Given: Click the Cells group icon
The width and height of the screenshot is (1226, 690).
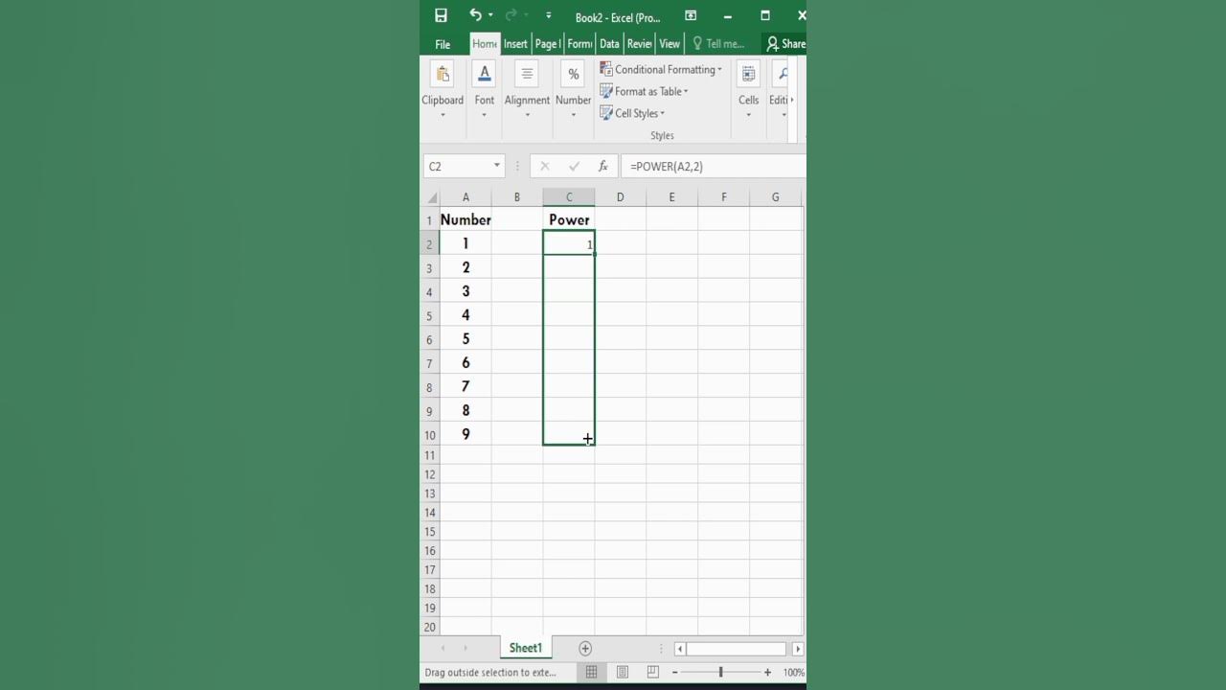Looking at the screenshot, I should point(748,74).
